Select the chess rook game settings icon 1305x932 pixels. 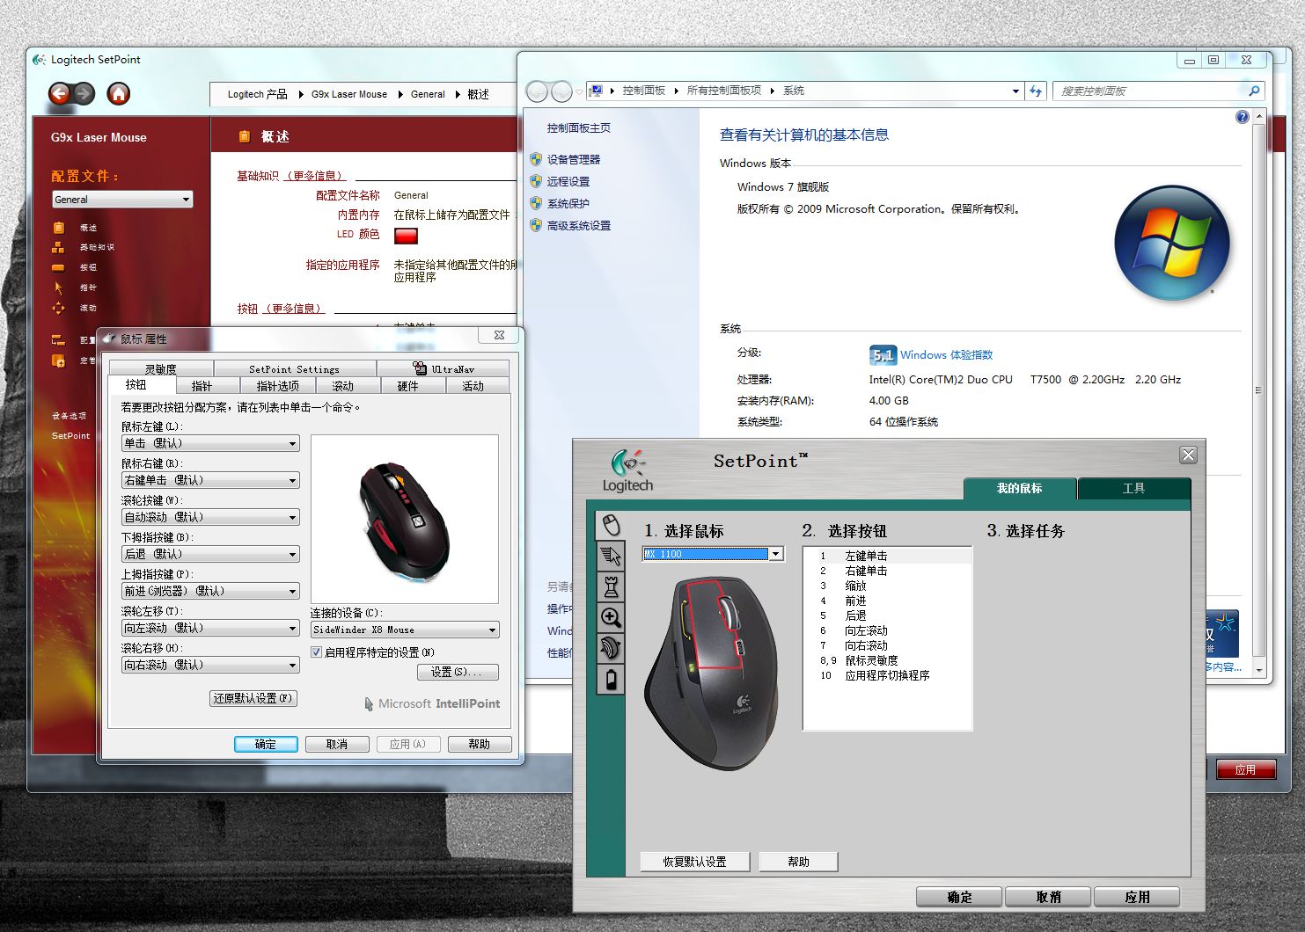pyautogui.click(x=611, y=586)
